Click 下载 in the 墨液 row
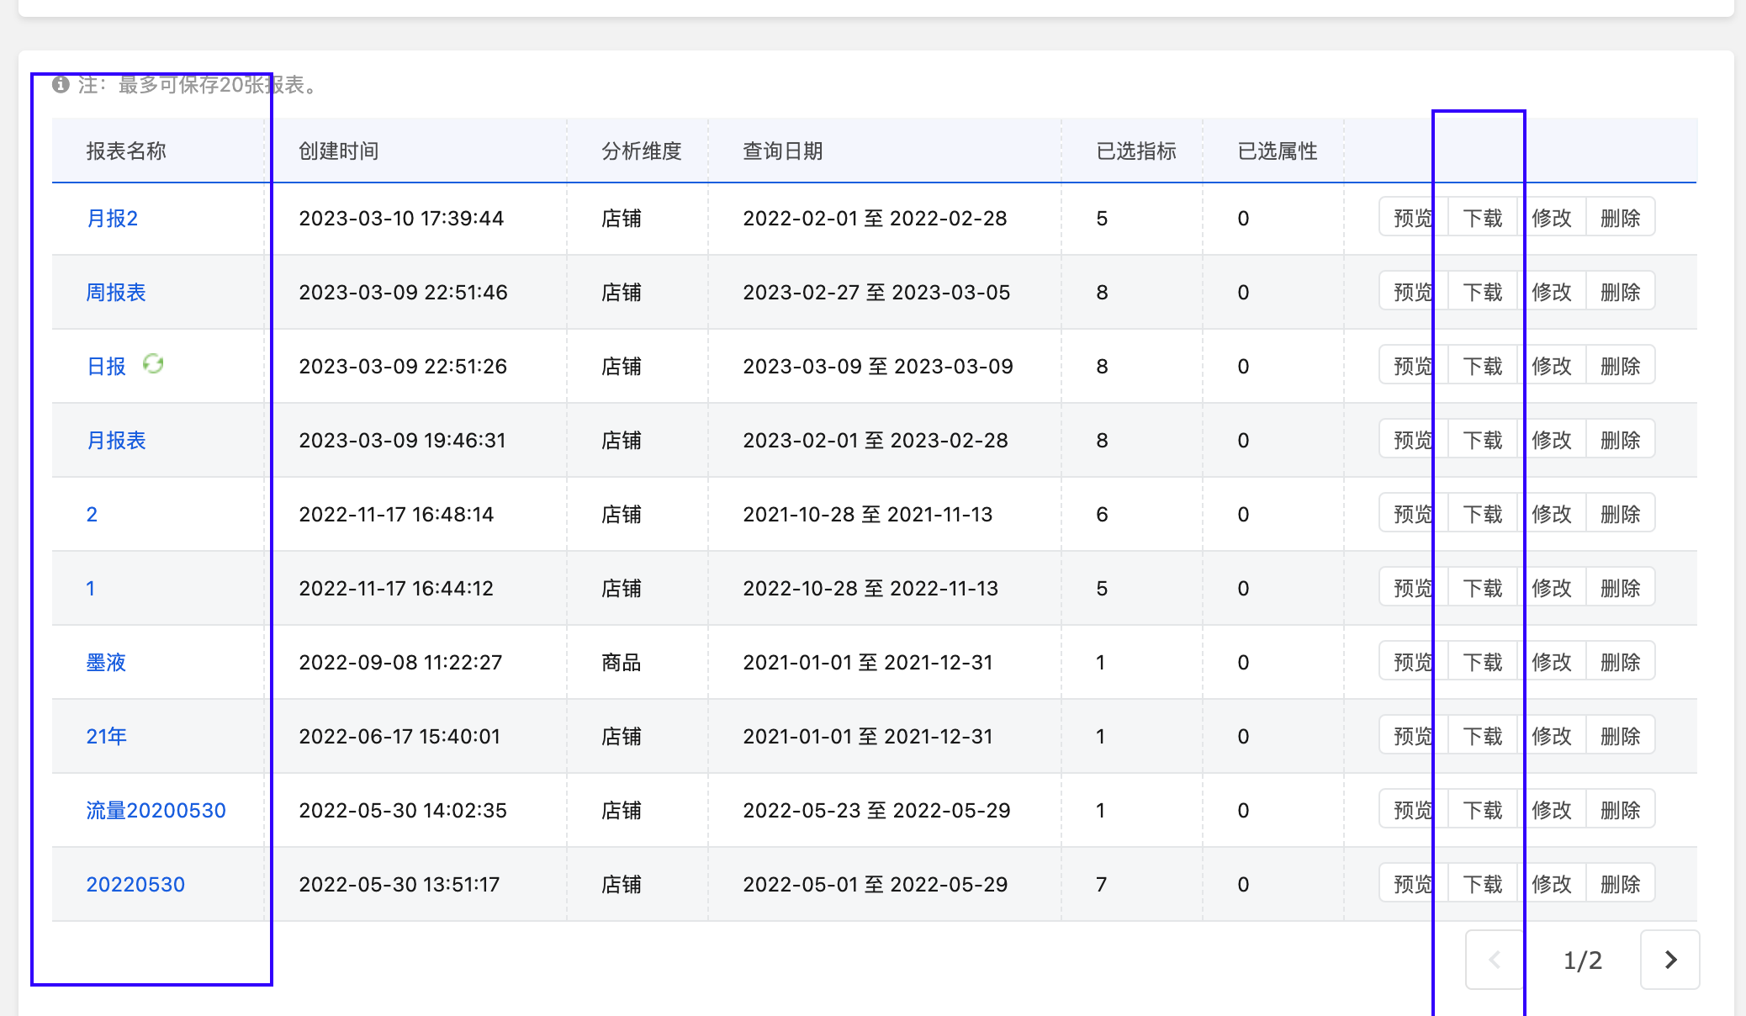Viewport: 1746px width, 1016px height. pyautogui.click(x=1483, y=662)
